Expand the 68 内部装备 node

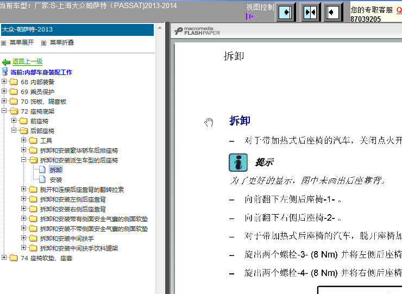(4, 82)
